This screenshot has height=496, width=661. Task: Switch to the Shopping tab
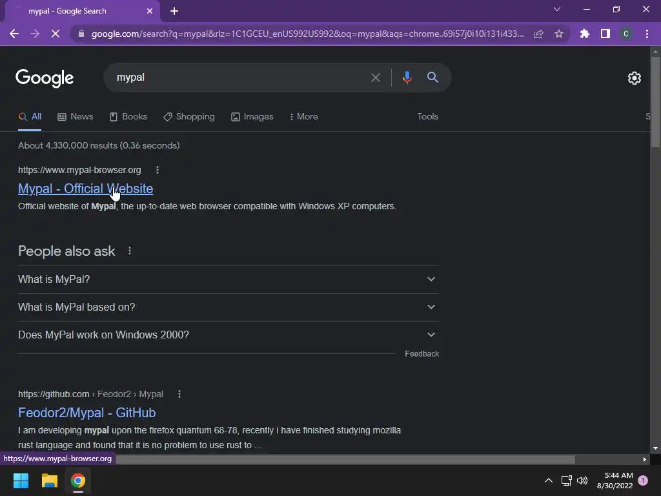pyautogui.click(x=189, y=116)
